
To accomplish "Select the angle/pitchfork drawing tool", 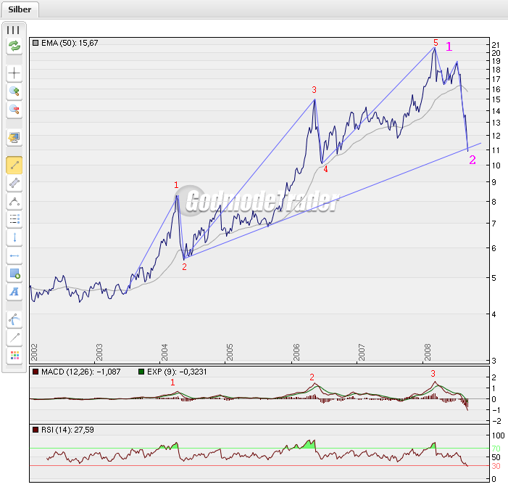I will pyautogui.click(x=14, y=202).
